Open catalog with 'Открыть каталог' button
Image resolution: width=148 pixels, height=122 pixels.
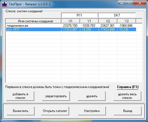55,111
